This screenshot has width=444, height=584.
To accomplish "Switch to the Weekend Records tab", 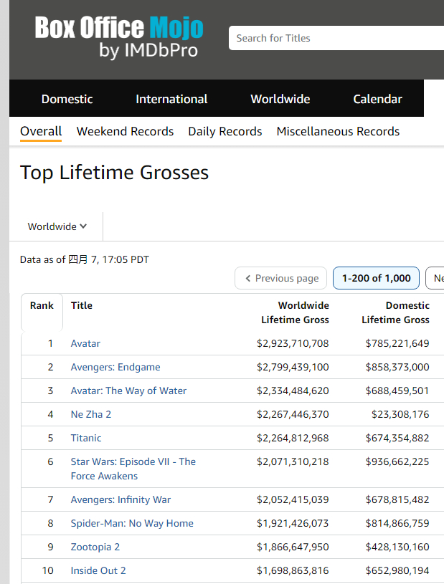I will pos(125,131).
